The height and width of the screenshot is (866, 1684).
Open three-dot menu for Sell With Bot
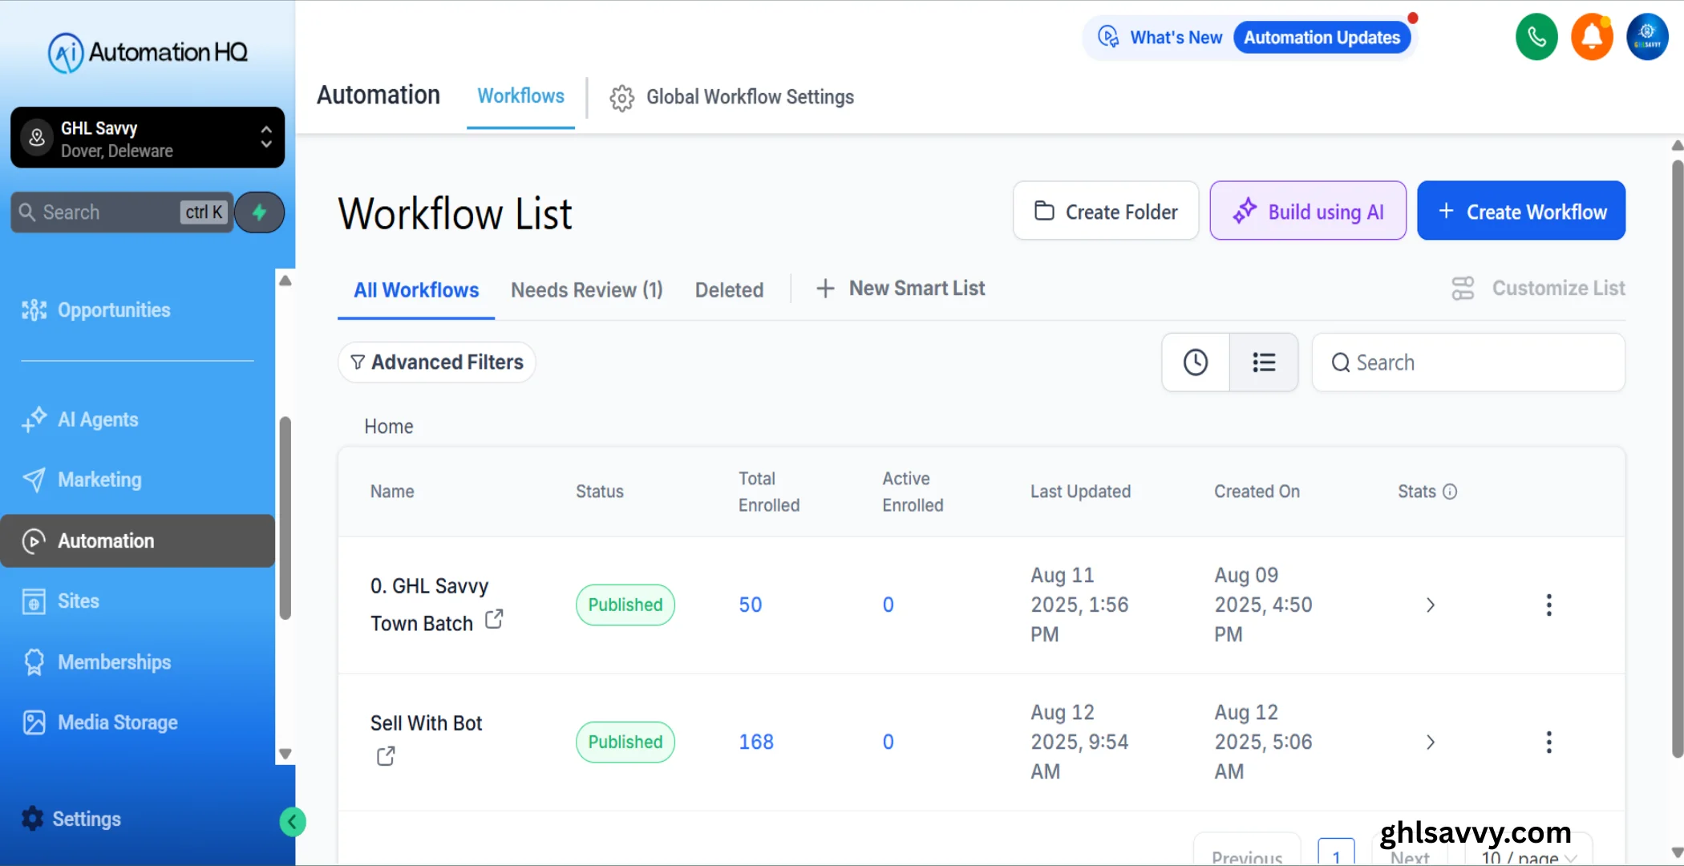[1548, 742]
